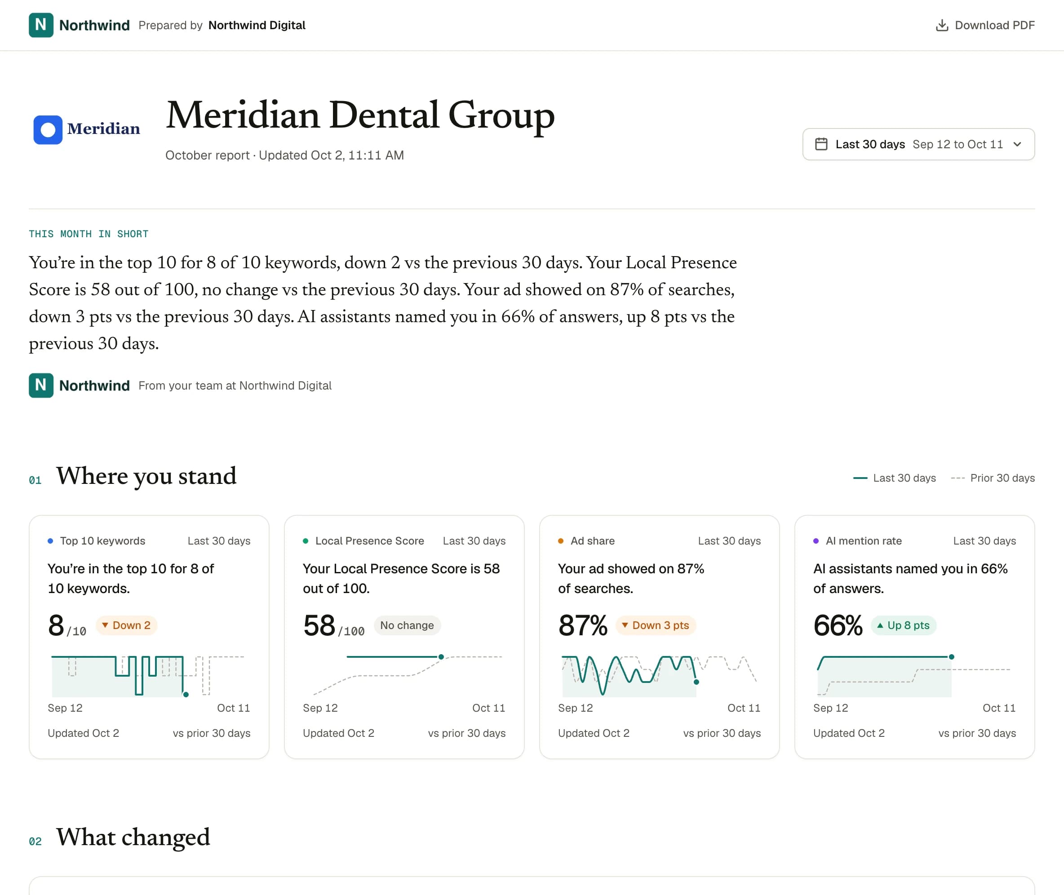This screenshot has width=1064, height=895.
Task: Click the calendar icon in the date picker
Action: tap(821, 144)
